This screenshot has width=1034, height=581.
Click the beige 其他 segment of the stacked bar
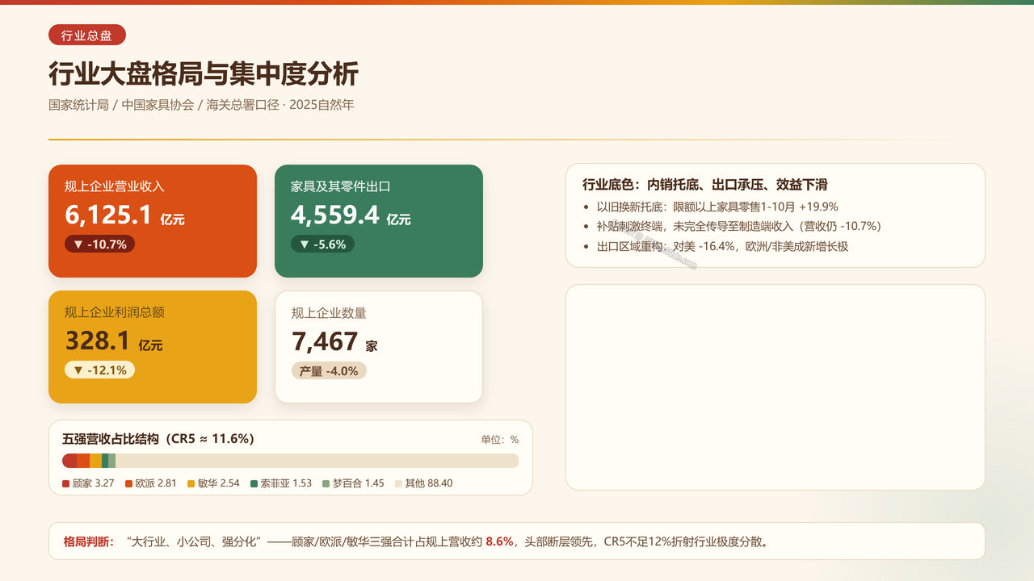coord(317,461)
